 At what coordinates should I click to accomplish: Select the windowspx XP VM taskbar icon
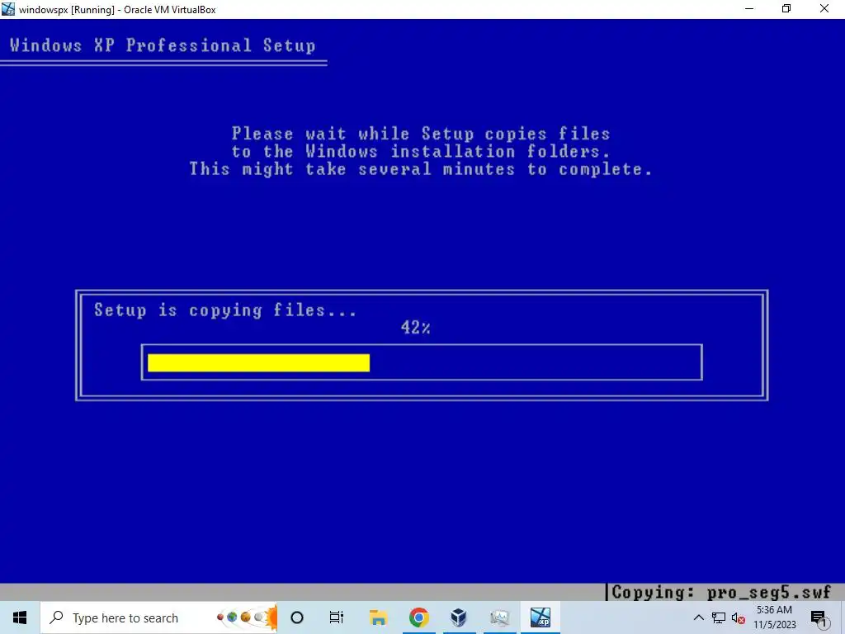(x=540, y=617)
